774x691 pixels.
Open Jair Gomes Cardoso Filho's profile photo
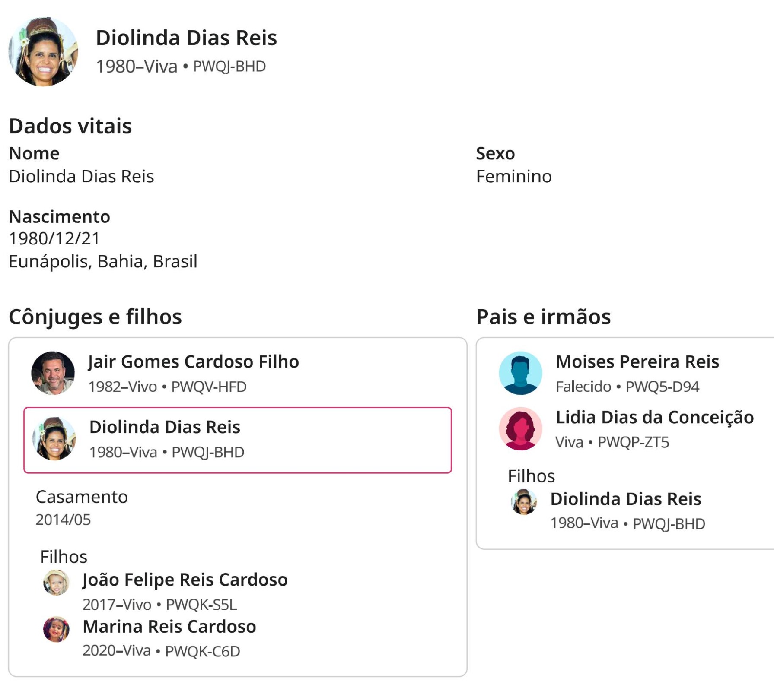[x=53, y=373]
